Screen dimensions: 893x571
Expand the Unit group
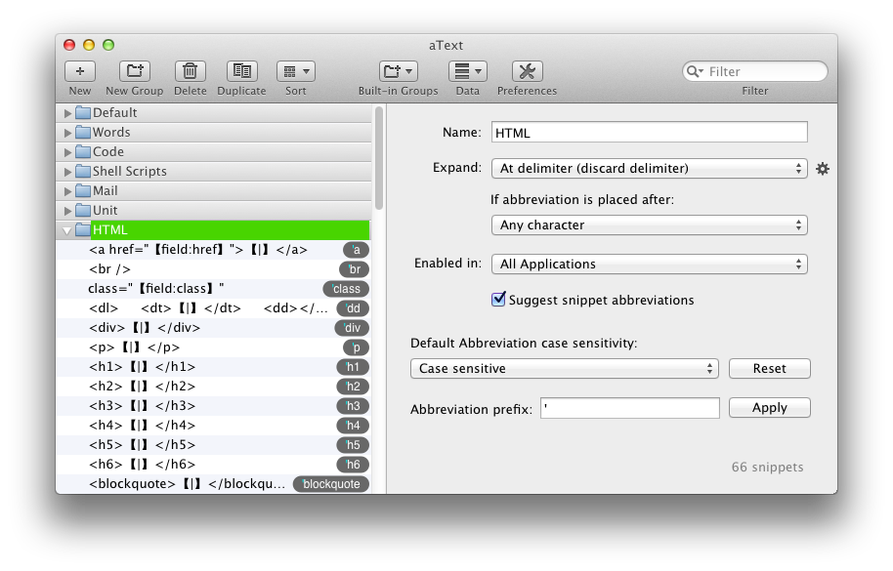(67, 211)
